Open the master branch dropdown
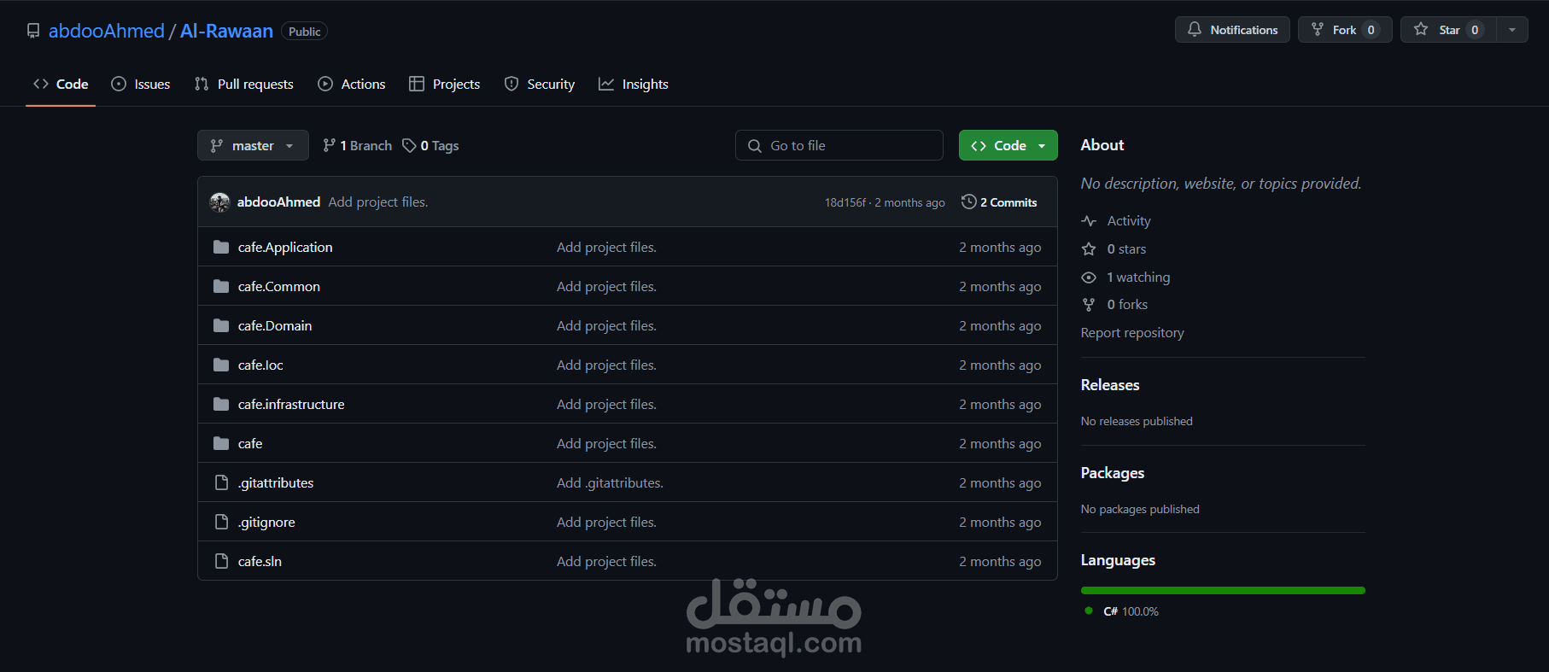1549x672 pixels. click(253, 145)
